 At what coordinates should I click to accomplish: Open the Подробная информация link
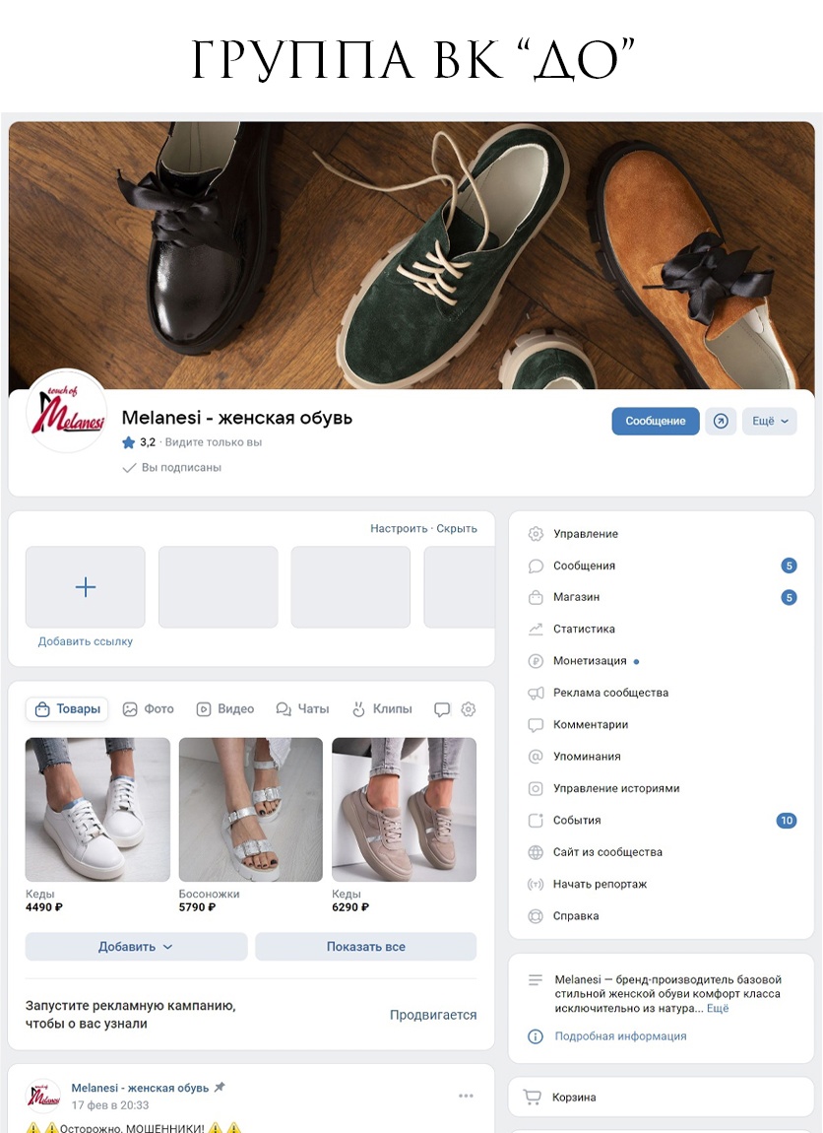(x=621, y=1036)
